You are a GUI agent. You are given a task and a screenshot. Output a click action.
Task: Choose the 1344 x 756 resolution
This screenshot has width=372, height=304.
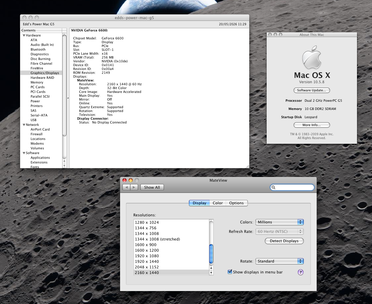(x=171, y=228)
